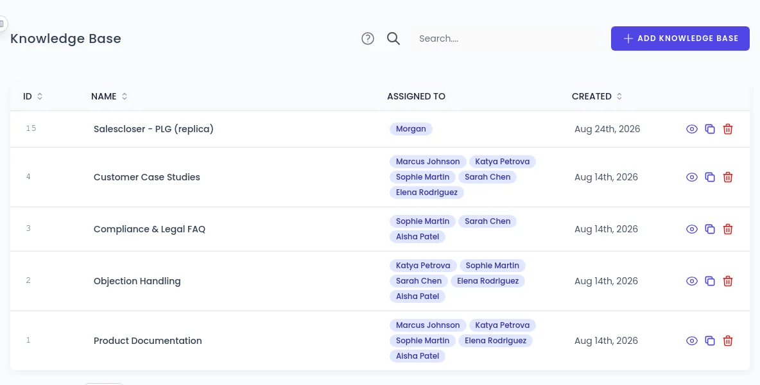Viewport: 760px width, 385px height.
Task: Select Sophie Martin tag in Compliance & Legal FAQ
Action: (x=422, y=221)
